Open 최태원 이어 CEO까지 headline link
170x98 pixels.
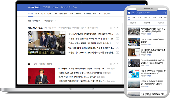pyautogui.click(x=91, y=53)
